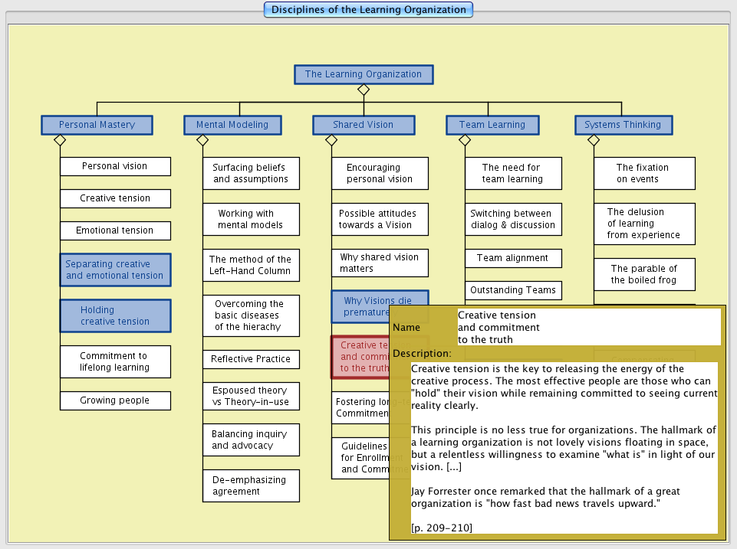This screenshot has width=737, height=549.
Task: Select Separating creative and emotional tension
Action: (115, 270)
